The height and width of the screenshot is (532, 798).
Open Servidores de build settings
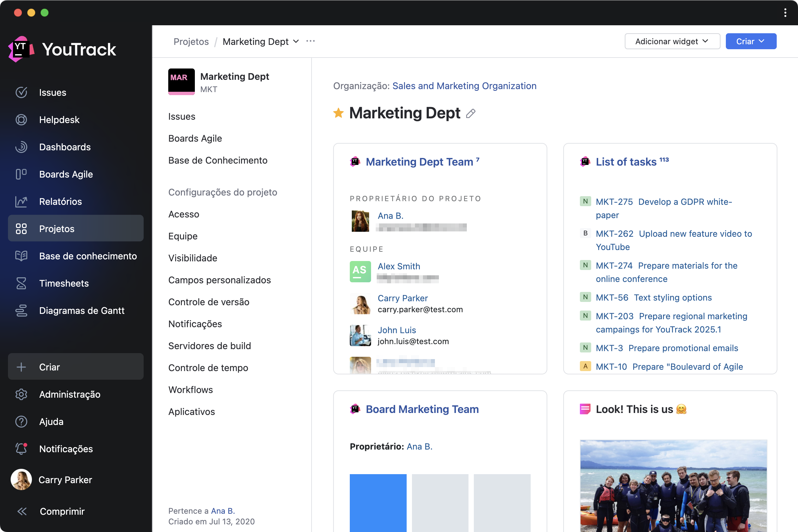(x=210, y=346)
